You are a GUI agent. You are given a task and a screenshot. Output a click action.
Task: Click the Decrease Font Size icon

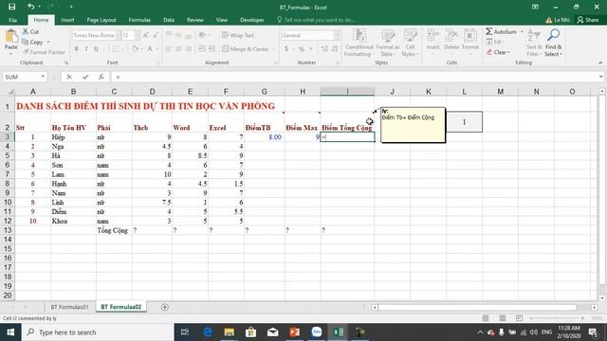coord(156,35)
